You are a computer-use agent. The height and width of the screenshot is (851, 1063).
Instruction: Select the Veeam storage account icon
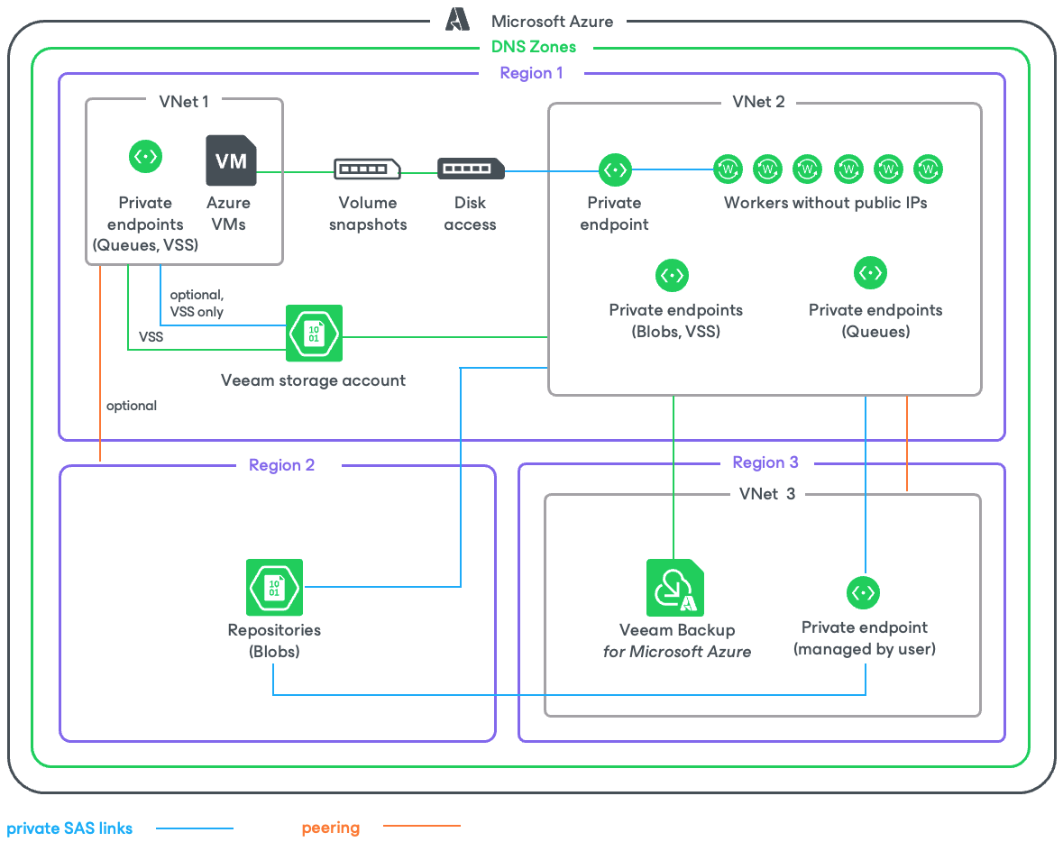point(314,333)
